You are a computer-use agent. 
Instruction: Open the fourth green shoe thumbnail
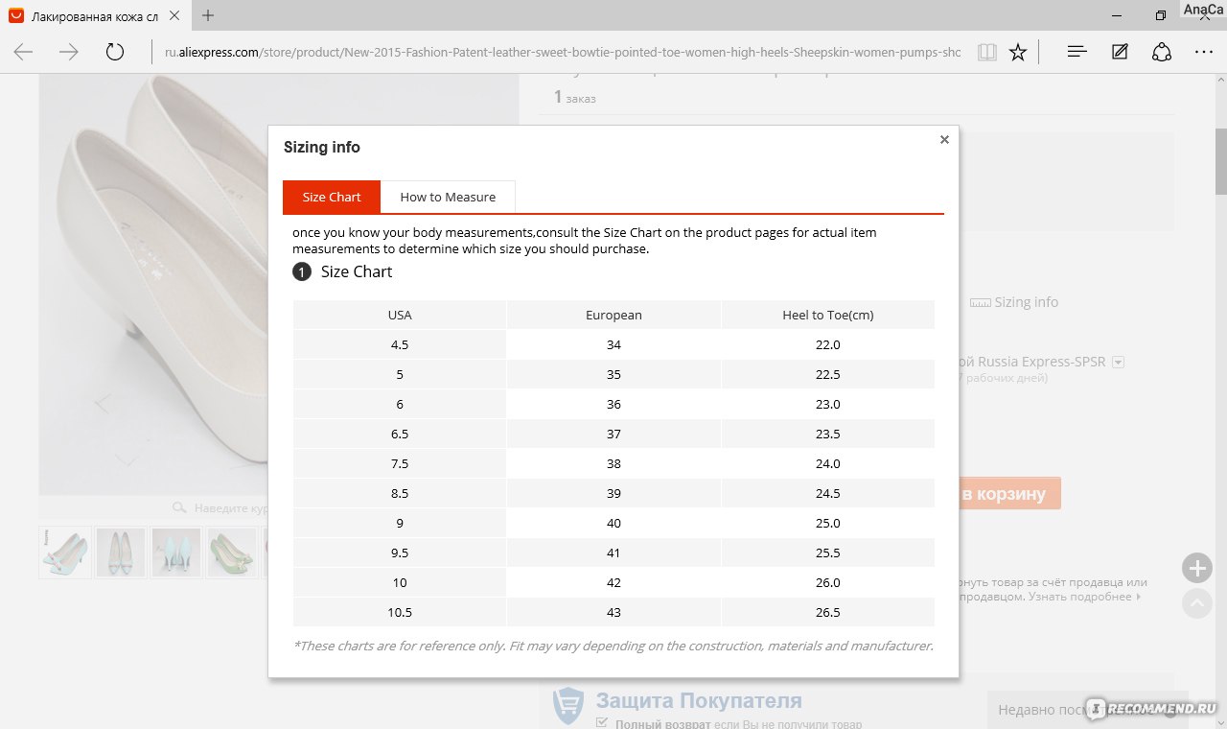[232, 553]
